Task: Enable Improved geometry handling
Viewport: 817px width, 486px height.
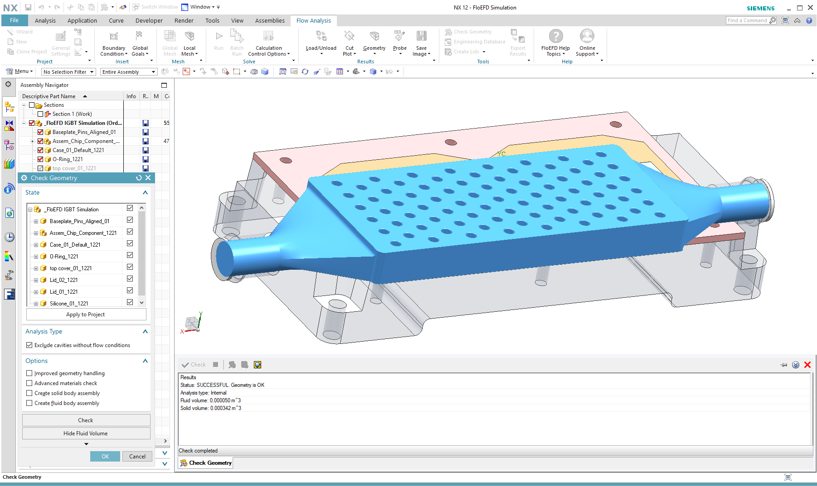Action: (29, 373)
